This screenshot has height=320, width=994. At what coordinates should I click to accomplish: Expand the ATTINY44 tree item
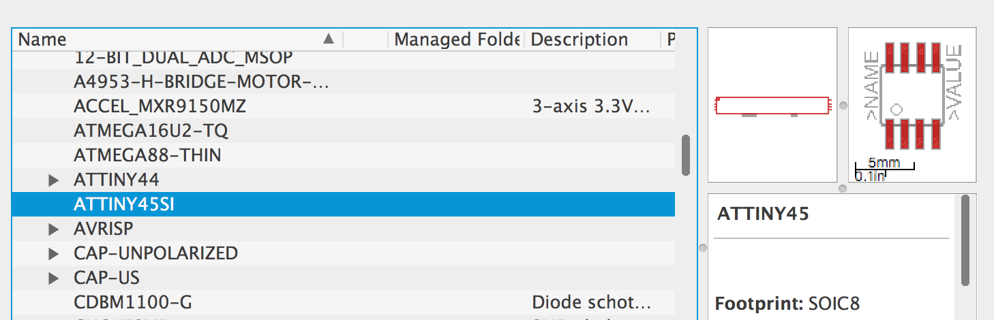[54, 180]
